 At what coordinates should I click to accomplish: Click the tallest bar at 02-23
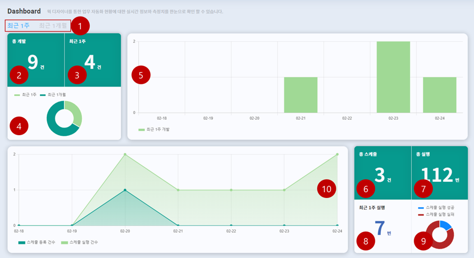click(x=394, y=77)
